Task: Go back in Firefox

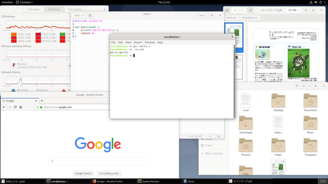Action: [4, 107]
